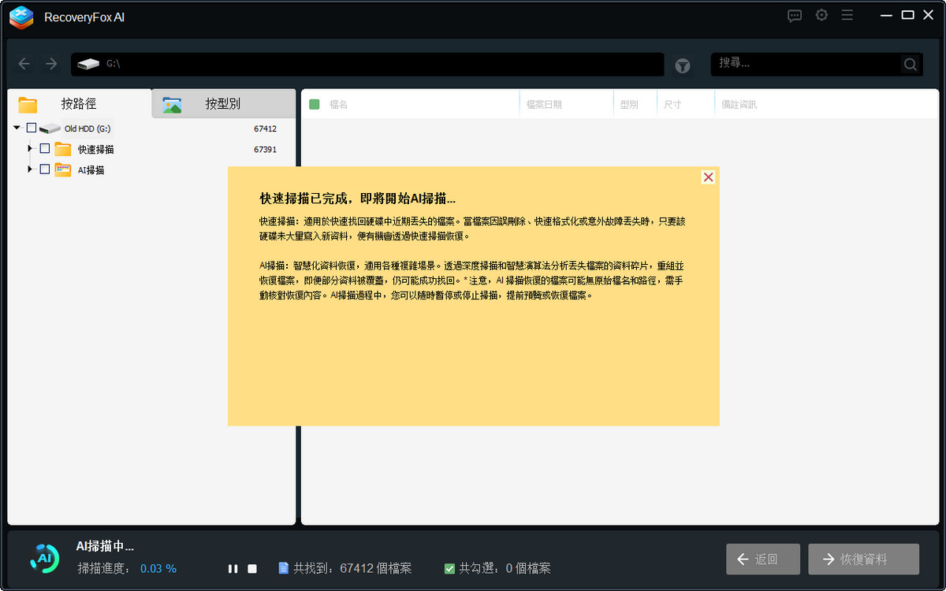Click in the 搜尋 search field
946x591 pixels.
pyautogui.click(x=804, y=64)
